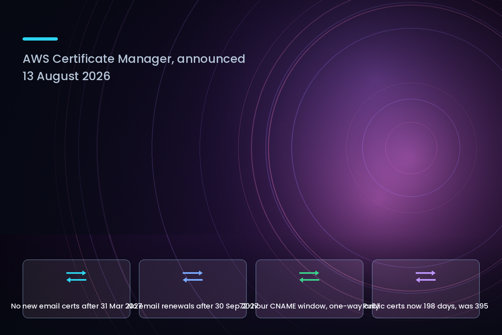
Task: Click the blue swap arrows icon
Action: click(192, 276)
